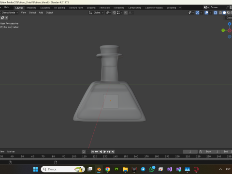The width and height of the screenshot is (232, 174).
Task: Toggle viewport gizmos display
Action: (197, 13)
